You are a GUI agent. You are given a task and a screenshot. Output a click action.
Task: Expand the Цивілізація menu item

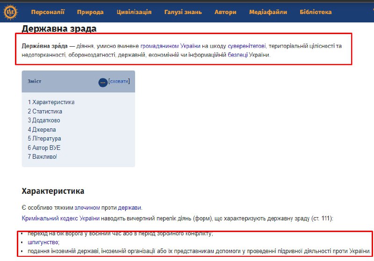point(134,12)
